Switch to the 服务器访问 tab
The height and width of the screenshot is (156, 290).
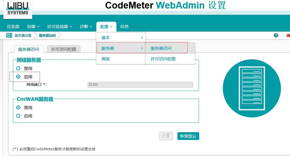[29, 49]
